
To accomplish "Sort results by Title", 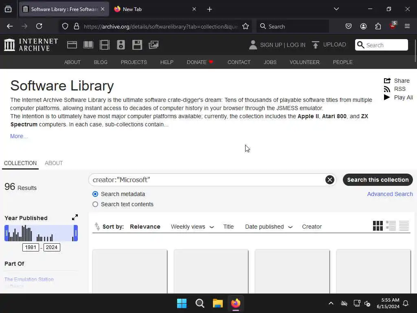I will (228, 227).
